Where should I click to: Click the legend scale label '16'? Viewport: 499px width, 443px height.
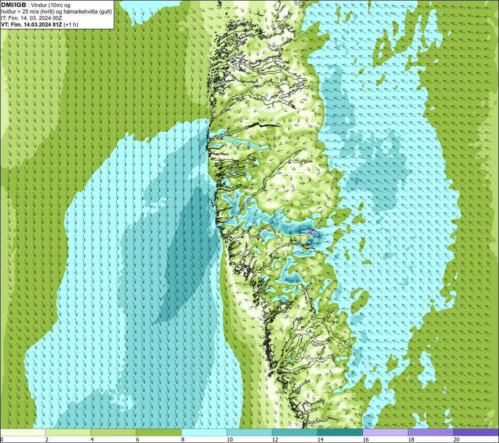click(x=366, y=440)
